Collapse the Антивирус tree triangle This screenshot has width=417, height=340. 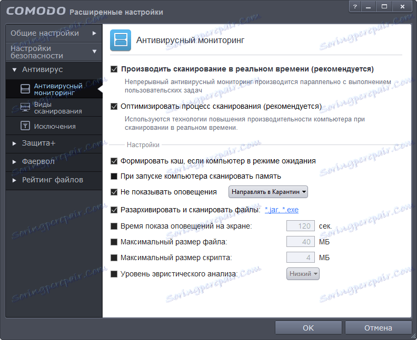[14, 70]
